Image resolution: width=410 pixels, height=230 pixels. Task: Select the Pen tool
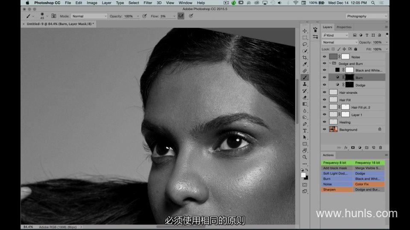[305, 124]
